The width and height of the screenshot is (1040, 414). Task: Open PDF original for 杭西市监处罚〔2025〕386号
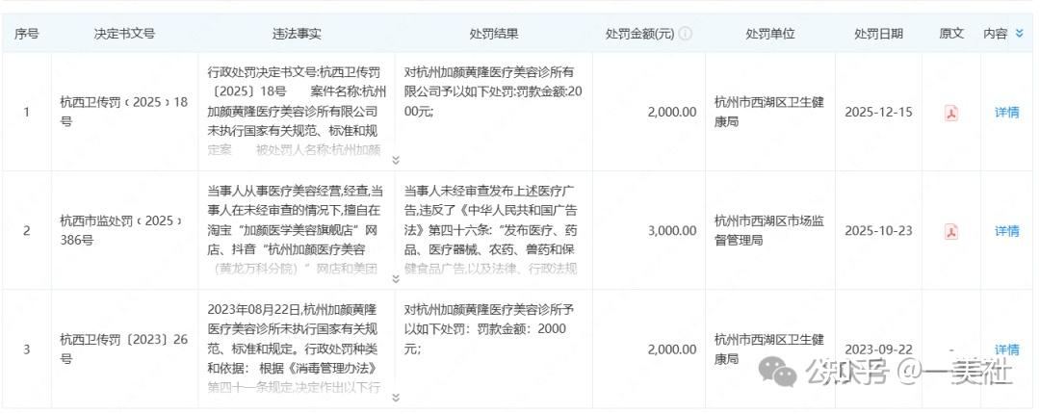click(951, 231)
